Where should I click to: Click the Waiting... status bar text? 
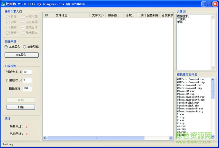(x=10, y=144)
